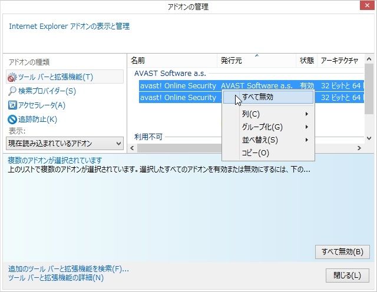
Task: Choose コピー(O) in context menu
Action: 269,153
